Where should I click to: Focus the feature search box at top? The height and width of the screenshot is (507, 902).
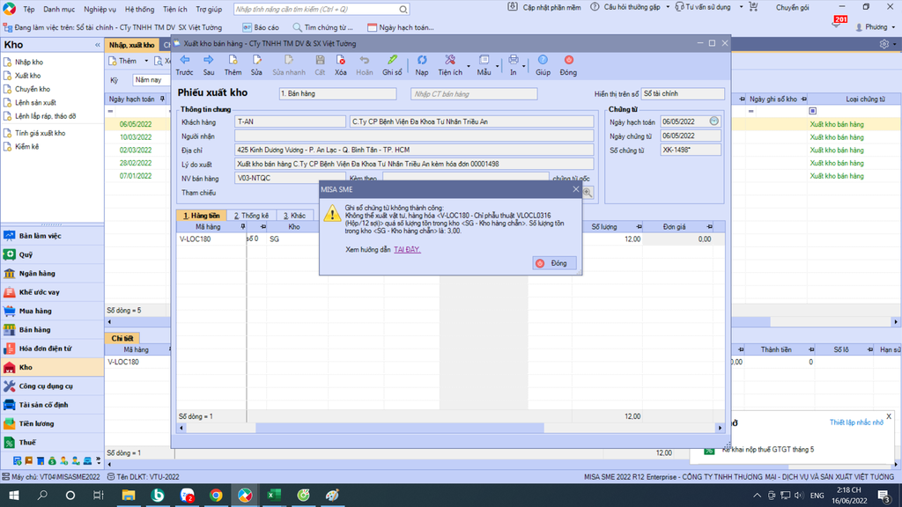[x=322, y=9]
